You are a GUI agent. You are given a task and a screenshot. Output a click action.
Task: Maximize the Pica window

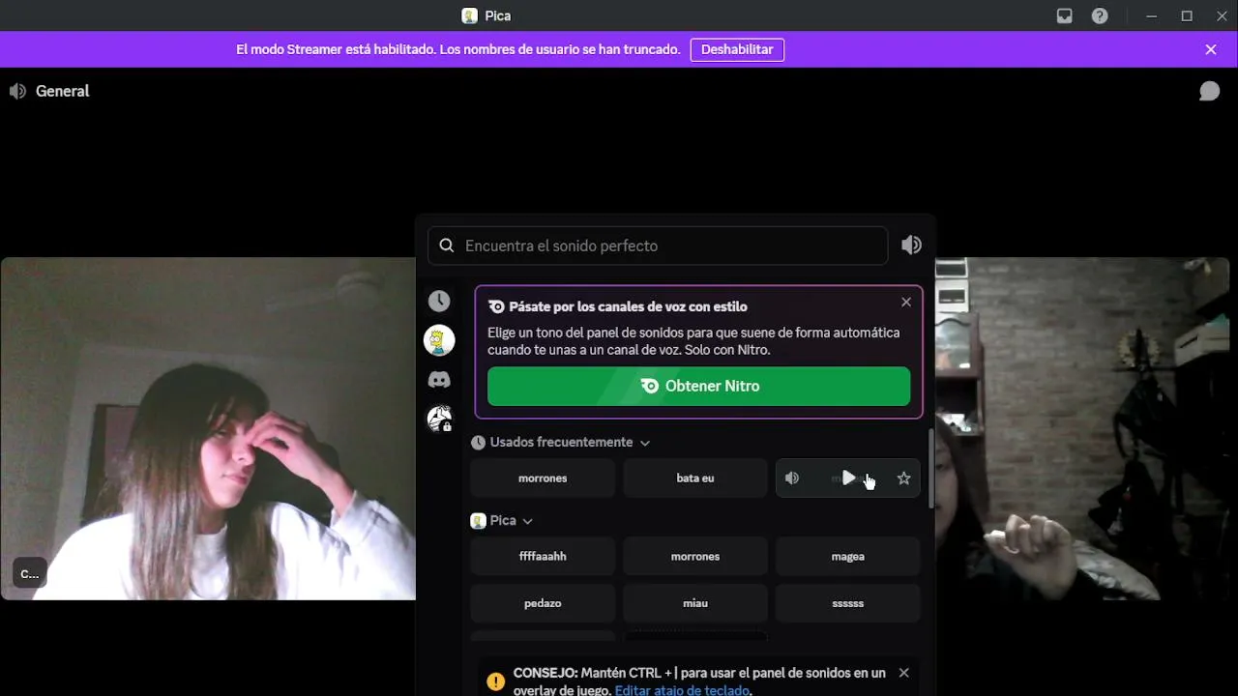1187,15
